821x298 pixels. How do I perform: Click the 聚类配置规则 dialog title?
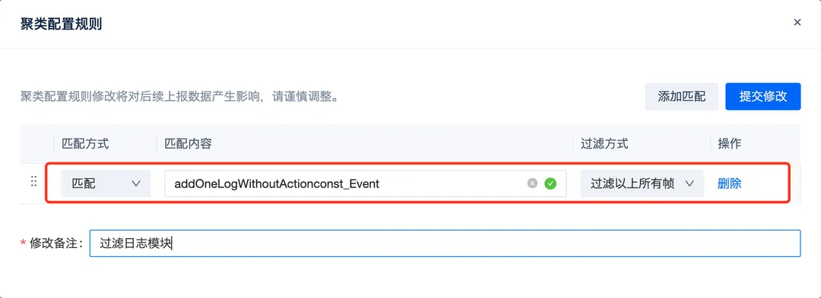(61, 24)
